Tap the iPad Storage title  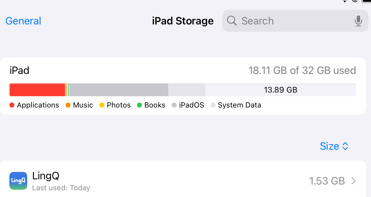click(183, 21)
